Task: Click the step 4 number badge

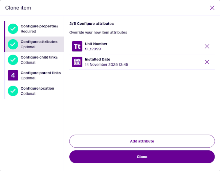Action: pyautogui.click(x=13, y=75)
